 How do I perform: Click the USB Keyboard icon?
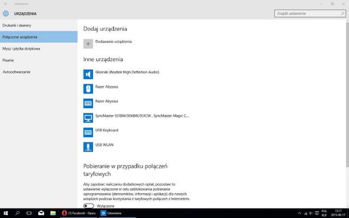pos(88,132)
